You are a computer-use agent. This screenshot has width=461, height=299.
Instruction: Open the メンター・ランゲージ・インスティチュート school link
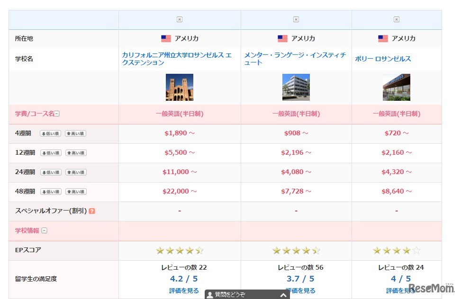tap(296, 59)
